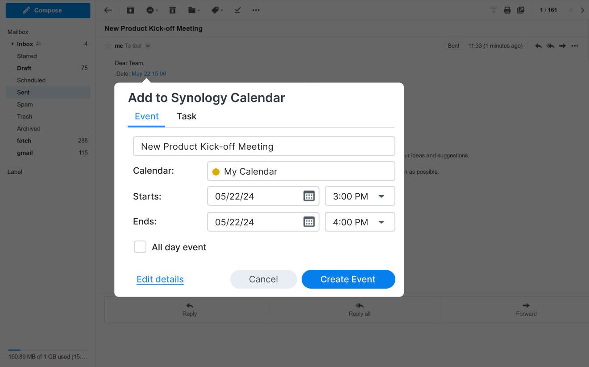Image resolution: width=589 pixels, height=367 pixels.
Task: Switch to the Task tab
Action: 187,116
